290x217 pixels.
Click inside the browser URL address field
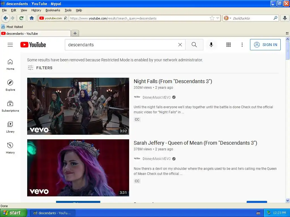pyautogui.click(x=140, y=18)
